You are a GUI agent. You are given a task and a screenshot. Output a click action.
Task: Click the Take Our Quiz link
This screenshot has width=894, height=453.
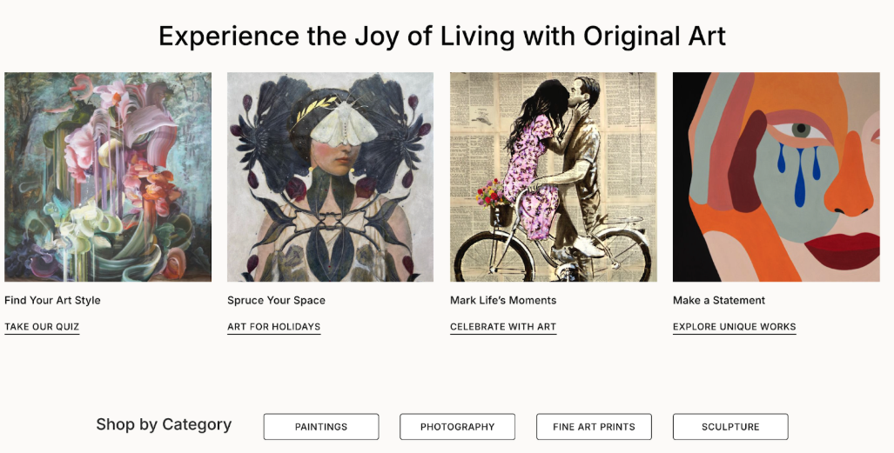(42, 327)
